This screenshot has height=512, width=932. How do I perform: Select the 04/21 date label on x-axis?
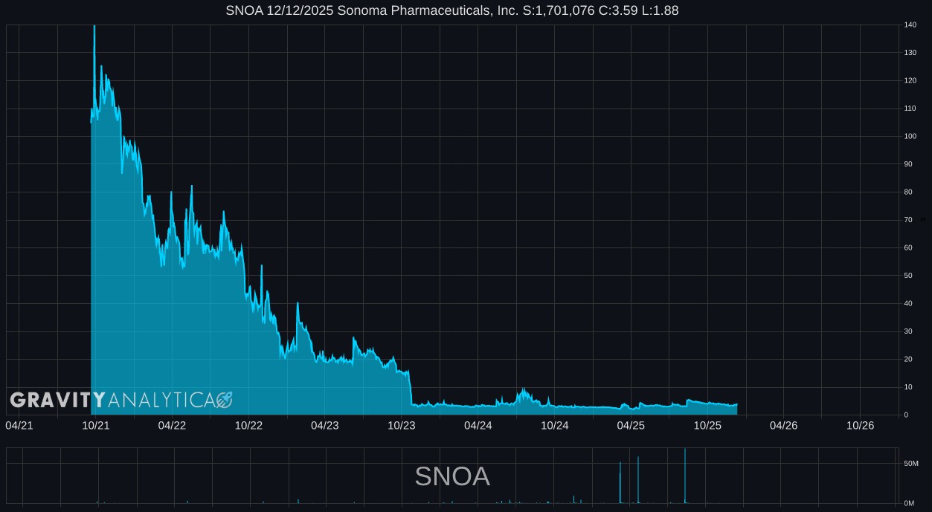click(x=19, y=425)
